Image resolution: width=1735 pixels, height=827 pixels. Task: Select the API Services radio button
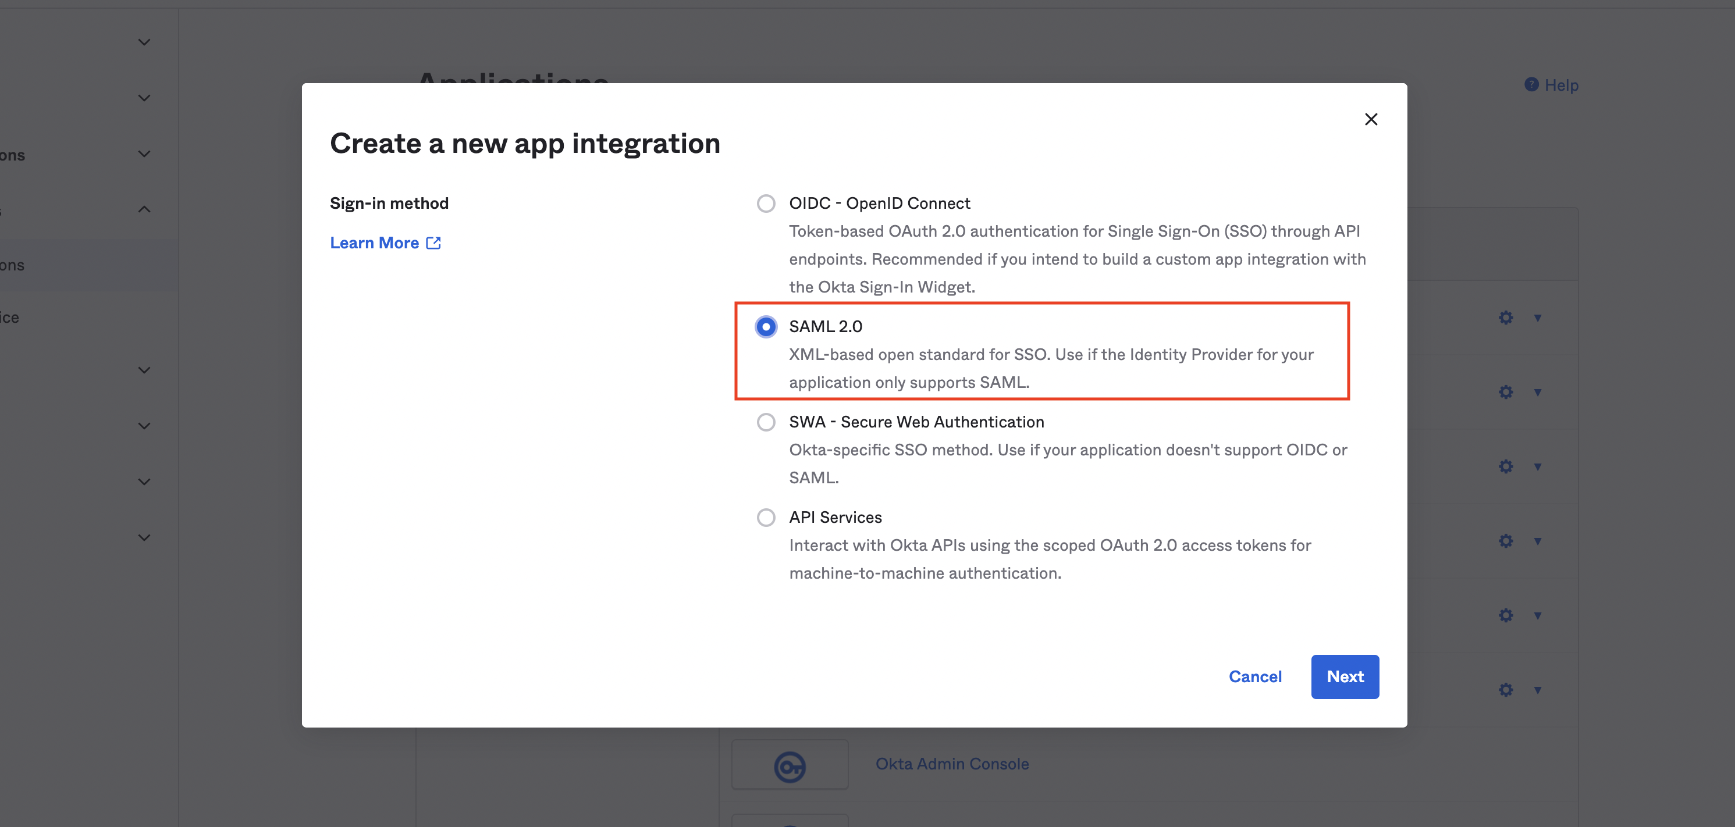(x=766, y=518)
